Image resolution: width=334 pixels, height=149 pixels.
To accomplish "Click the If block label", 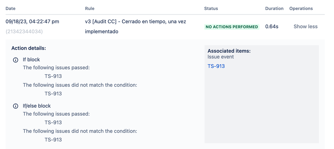I will click(x=31, y=60).
